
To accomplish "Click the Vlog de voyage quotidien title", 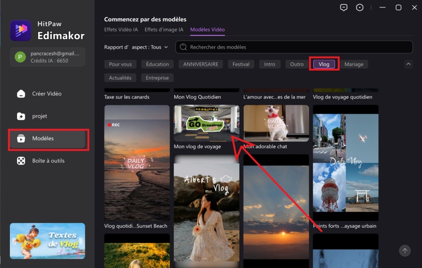I will click(342, 97).
